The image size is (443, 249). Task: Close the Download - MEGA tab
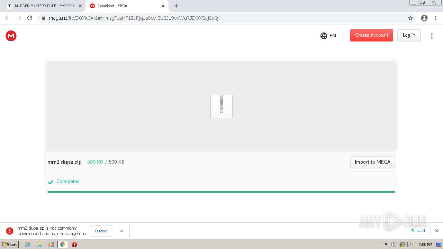click(x=163, y=6)
